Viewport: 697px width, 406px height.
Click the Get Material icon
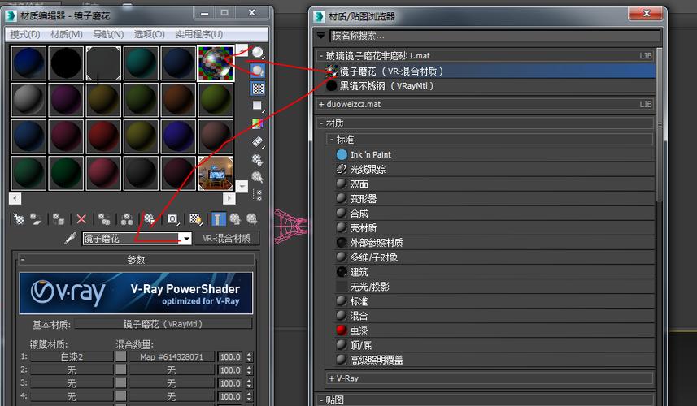19,218
